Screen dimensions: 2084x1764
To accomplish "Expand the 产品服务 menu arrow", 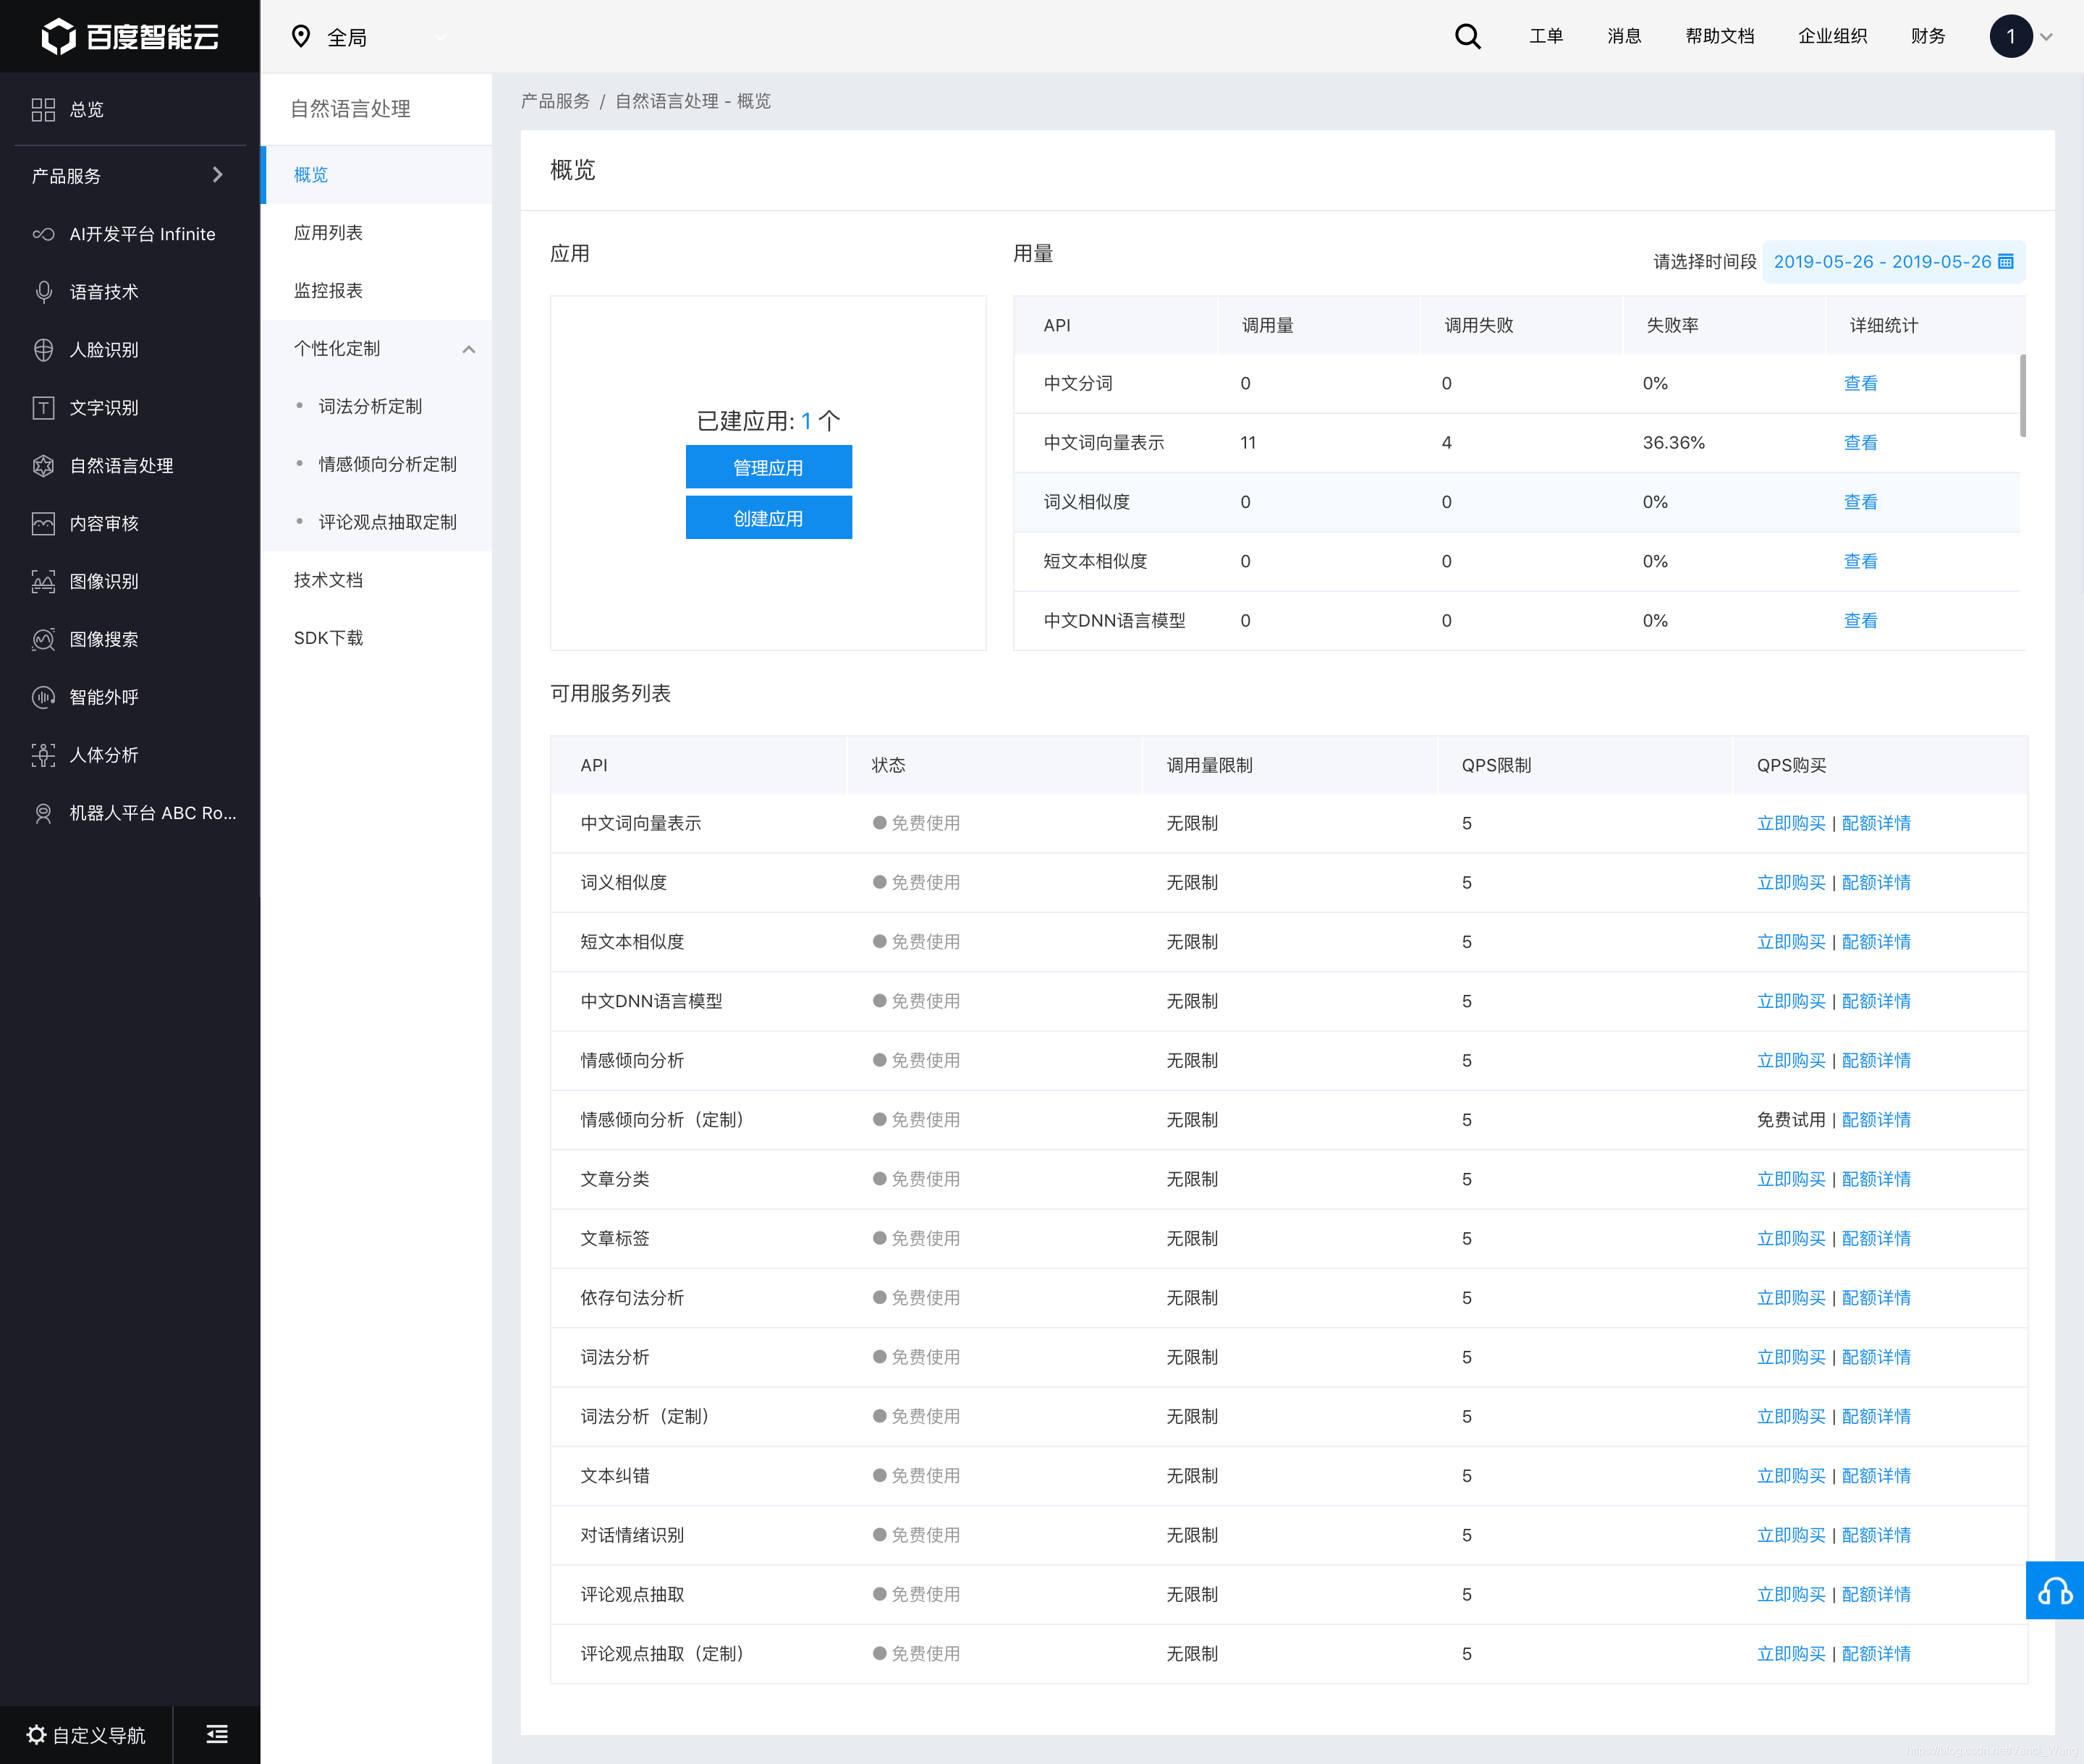I will (217, 175).
